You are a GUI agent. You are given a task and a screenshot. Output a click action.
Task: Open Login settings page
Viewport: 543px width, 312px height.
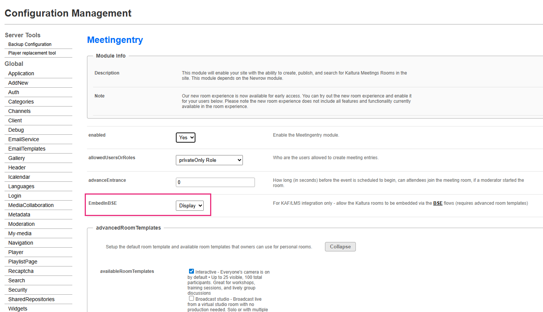point(15,196)
